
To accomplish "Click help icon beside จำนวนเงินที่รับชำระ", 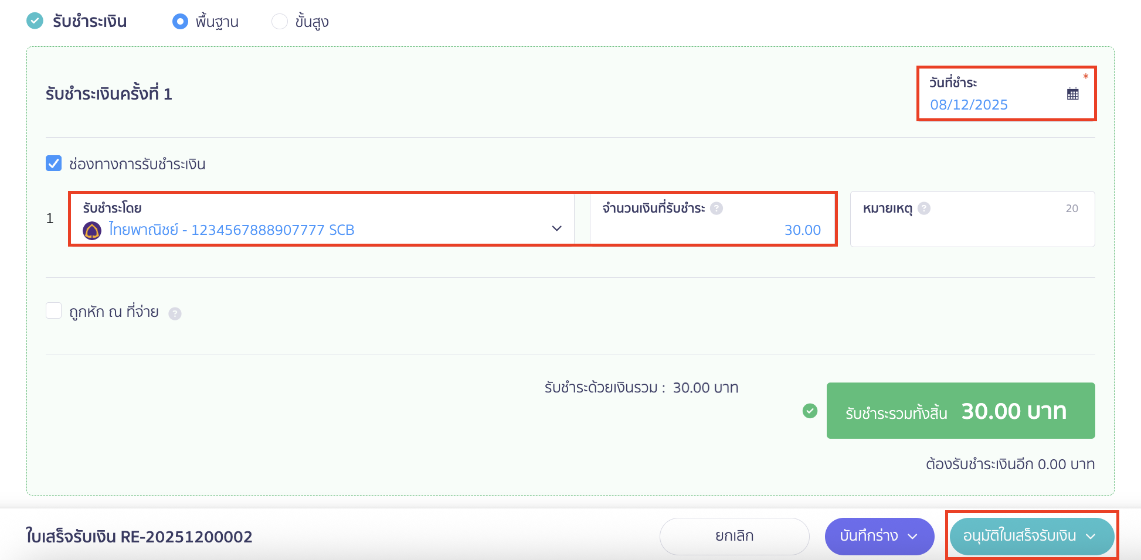I will [716, 209].
